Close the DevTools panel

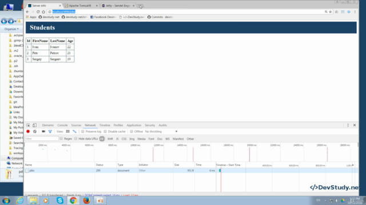355,125
